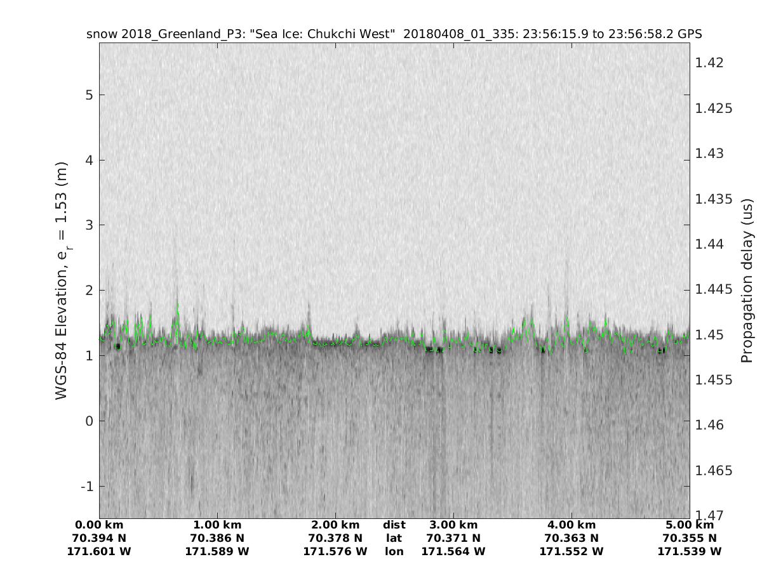Click the 0.00 km tick label

(99, 525)
